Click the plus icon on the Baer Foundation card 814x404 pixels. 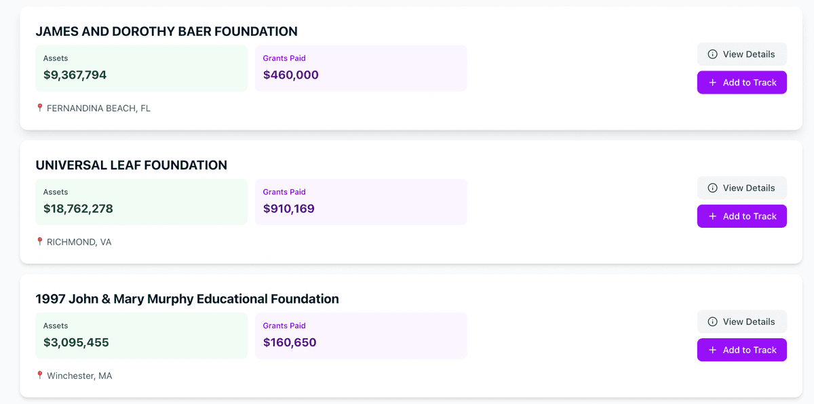712,83
